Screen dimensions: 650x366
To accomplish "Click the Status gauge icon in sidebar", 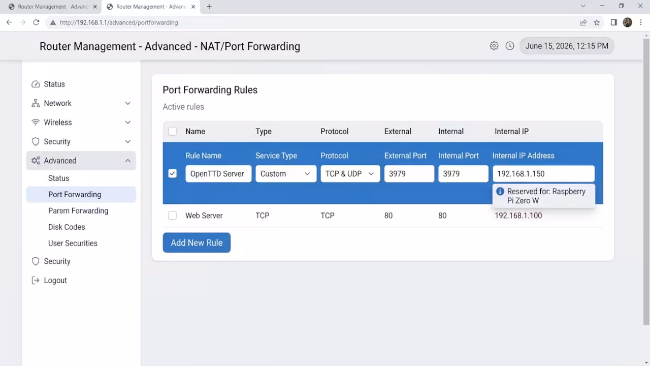I will click(x=36, y=84).
